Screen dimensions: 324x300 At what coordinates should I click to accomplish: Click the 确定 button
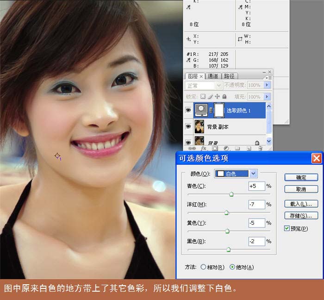click(301, 177)
